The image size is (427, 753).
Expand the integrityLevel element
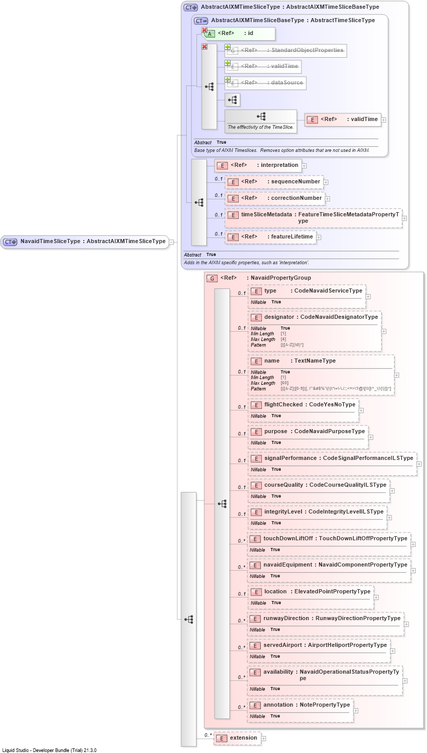tap(389, 518)
